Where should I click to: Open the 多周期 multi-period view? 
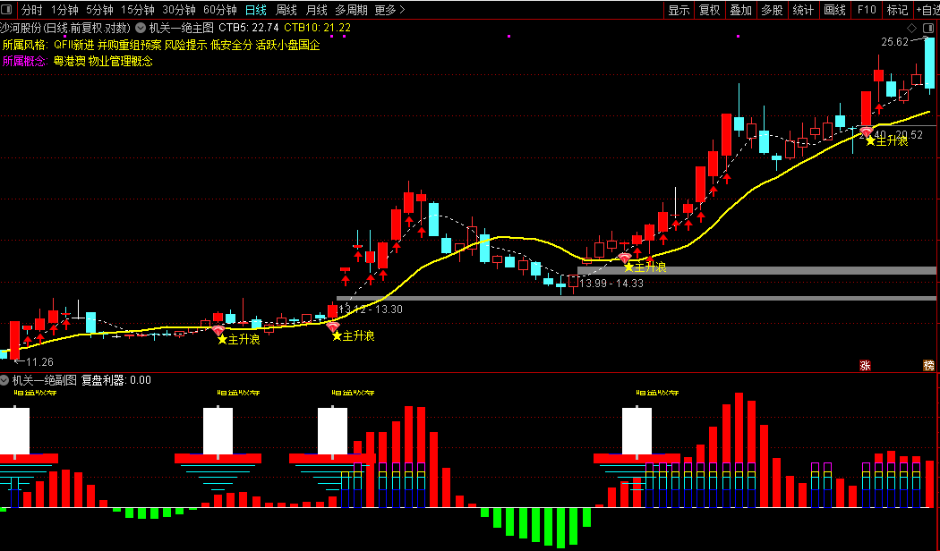tap(351, 10)
